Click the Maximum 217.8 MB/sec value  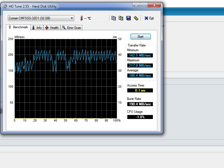click(x=140, y=66)
